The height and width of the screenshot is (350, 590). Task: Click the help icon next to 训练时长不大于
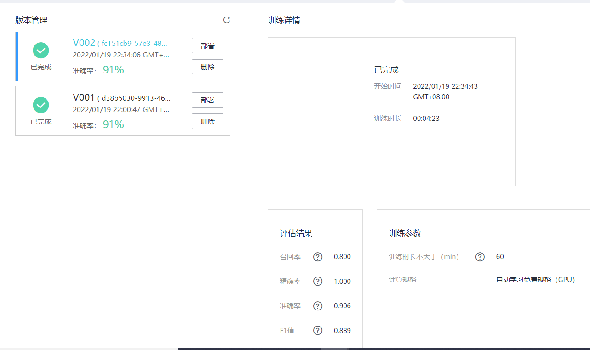(x=480, y=257)
